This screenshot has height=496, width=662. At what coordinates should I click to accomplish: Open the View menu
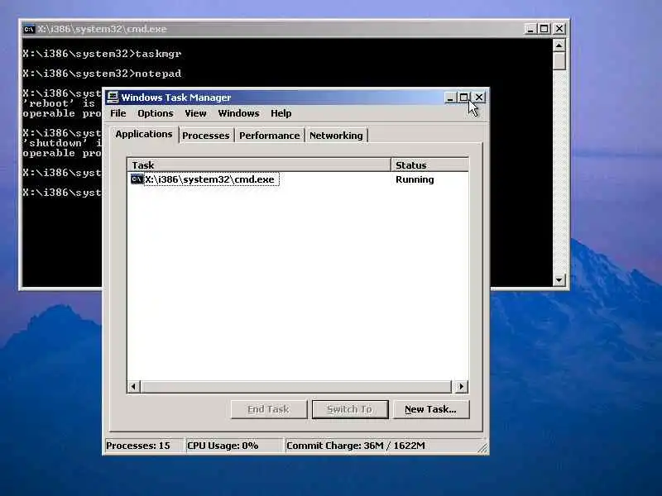pos(195,113)
